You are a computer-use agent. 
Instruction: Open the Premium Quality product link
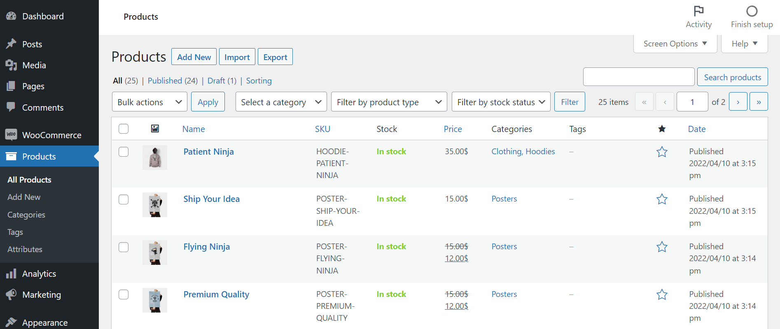tap(216, 294)
